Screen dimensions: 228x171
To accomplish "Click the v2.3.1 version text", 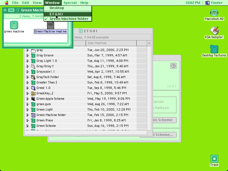I will point(172,86).
